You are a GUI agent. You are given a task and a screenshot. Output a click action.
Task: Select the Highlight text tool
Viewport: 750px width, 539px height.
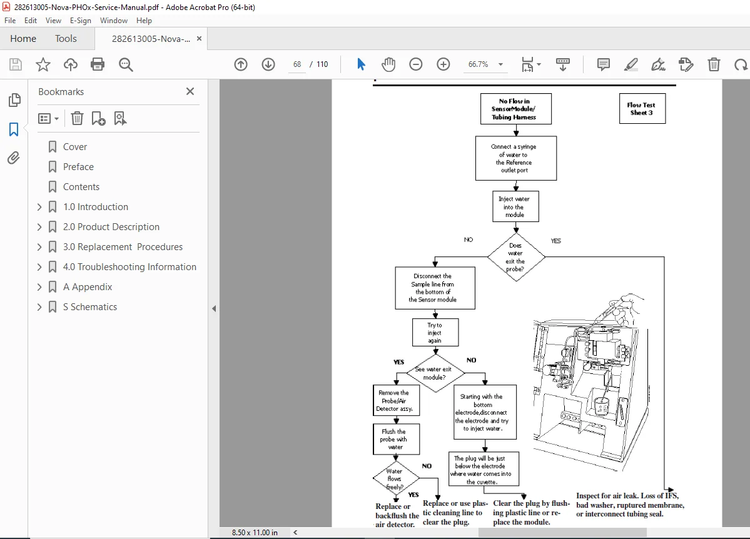[x=631, y=64]
